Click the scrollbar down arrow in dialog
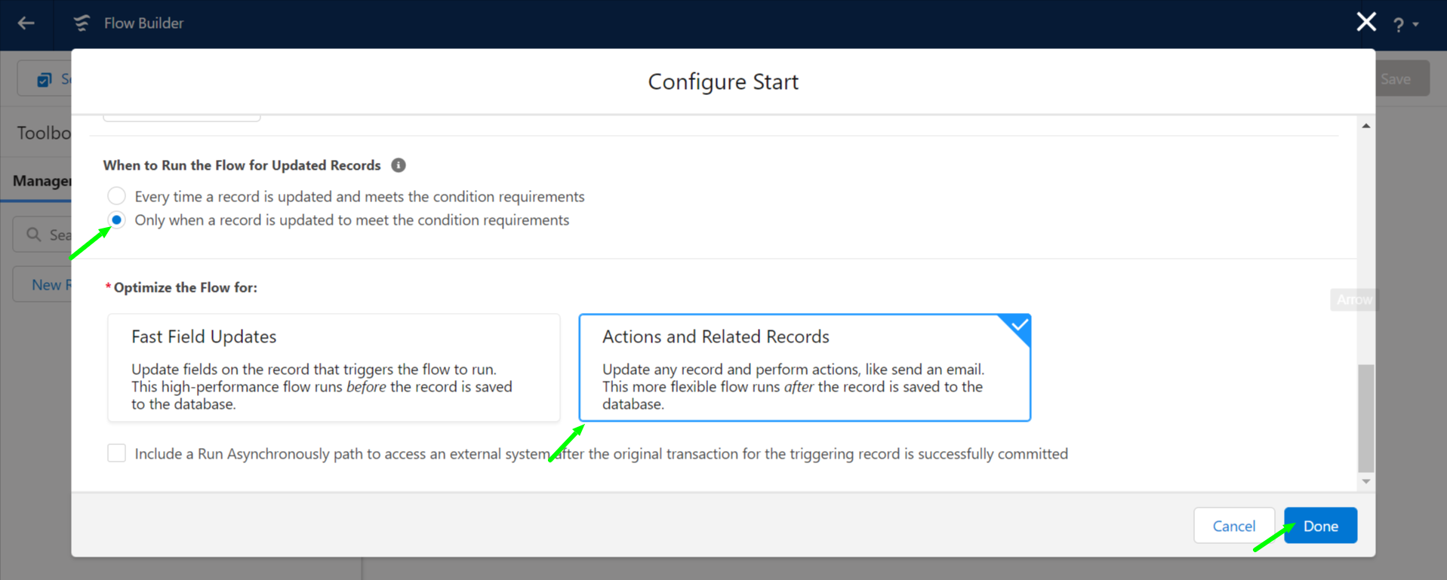The width and height of the screenshot is (1447, 580). (x=1366, y=481)
